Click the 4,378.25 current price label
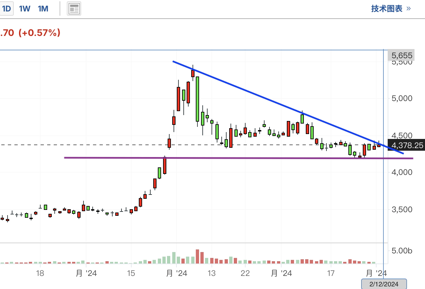425x289 pixels. [x=406, y=145]
